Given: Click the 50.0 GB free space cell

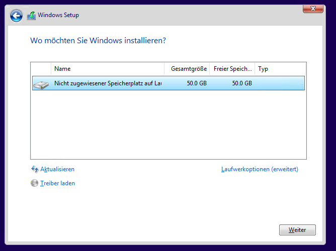Looking at the screenshot, I should pos(241,83).
